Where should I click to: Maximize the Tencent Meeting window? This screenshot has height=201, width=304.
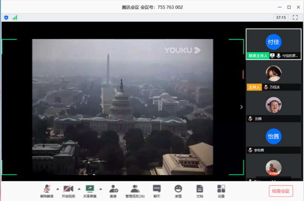click(x=289, y=7)
